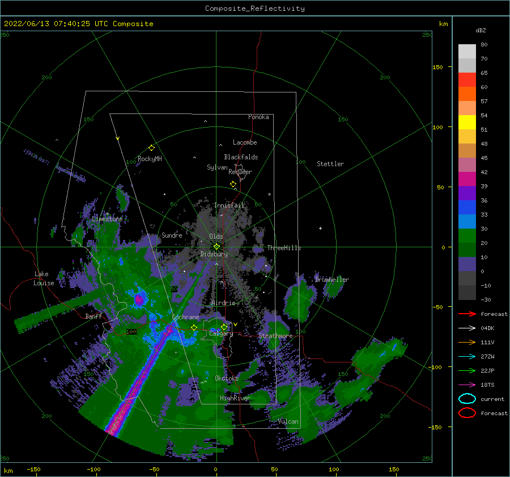Click the Sundre label

click(172, 235)
